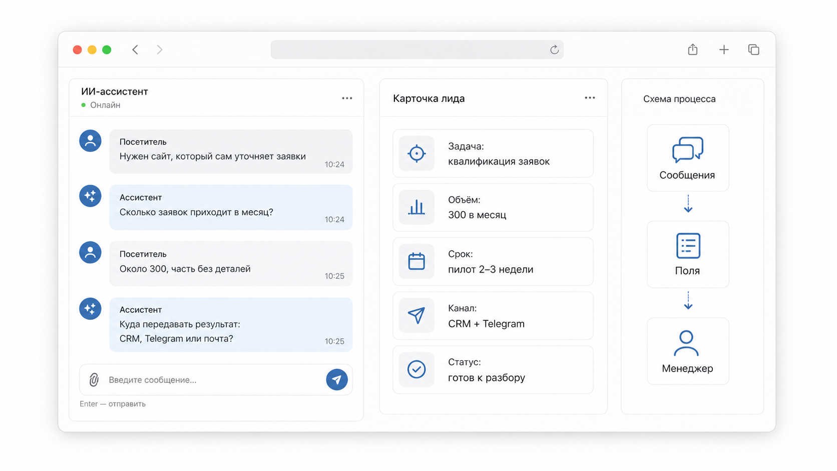Send message with the blue arrow button
Viewport: 837px width, 471px height.
(337, 379)
